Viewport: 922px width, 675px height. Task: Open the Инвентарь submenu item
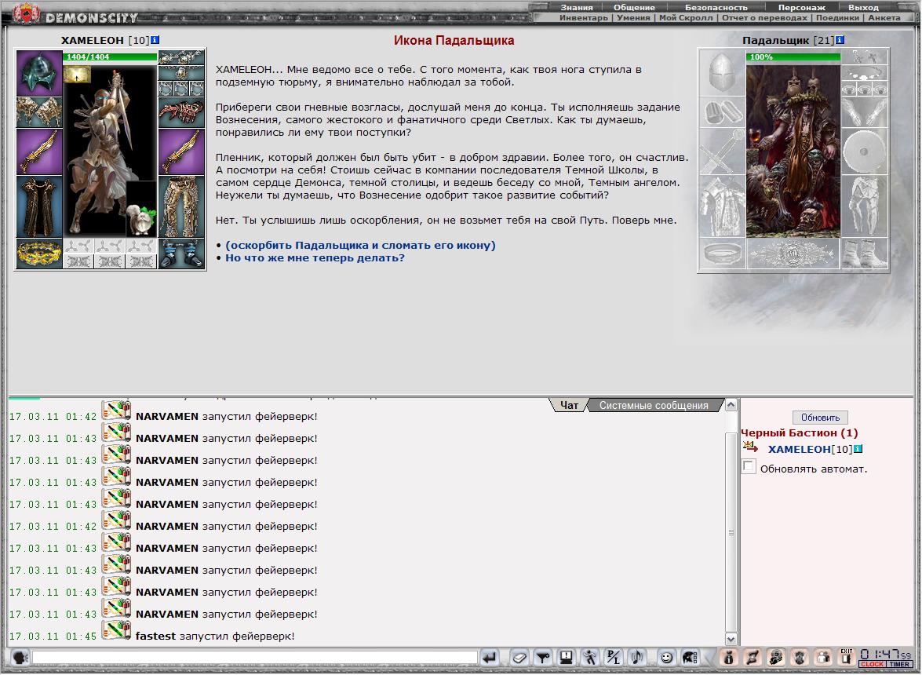[583, 17]
